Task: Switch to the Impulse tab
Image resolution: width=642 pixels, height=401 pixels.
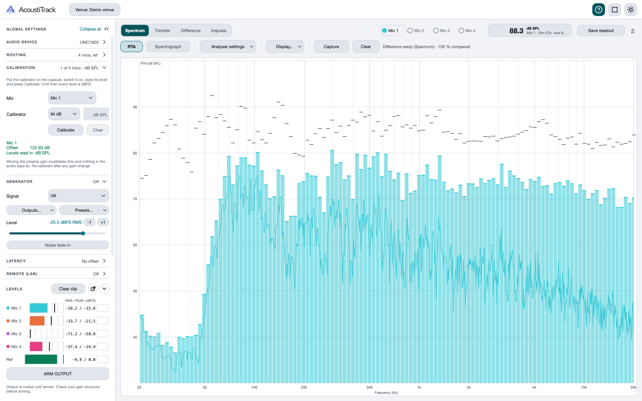Action: point(219,30)
